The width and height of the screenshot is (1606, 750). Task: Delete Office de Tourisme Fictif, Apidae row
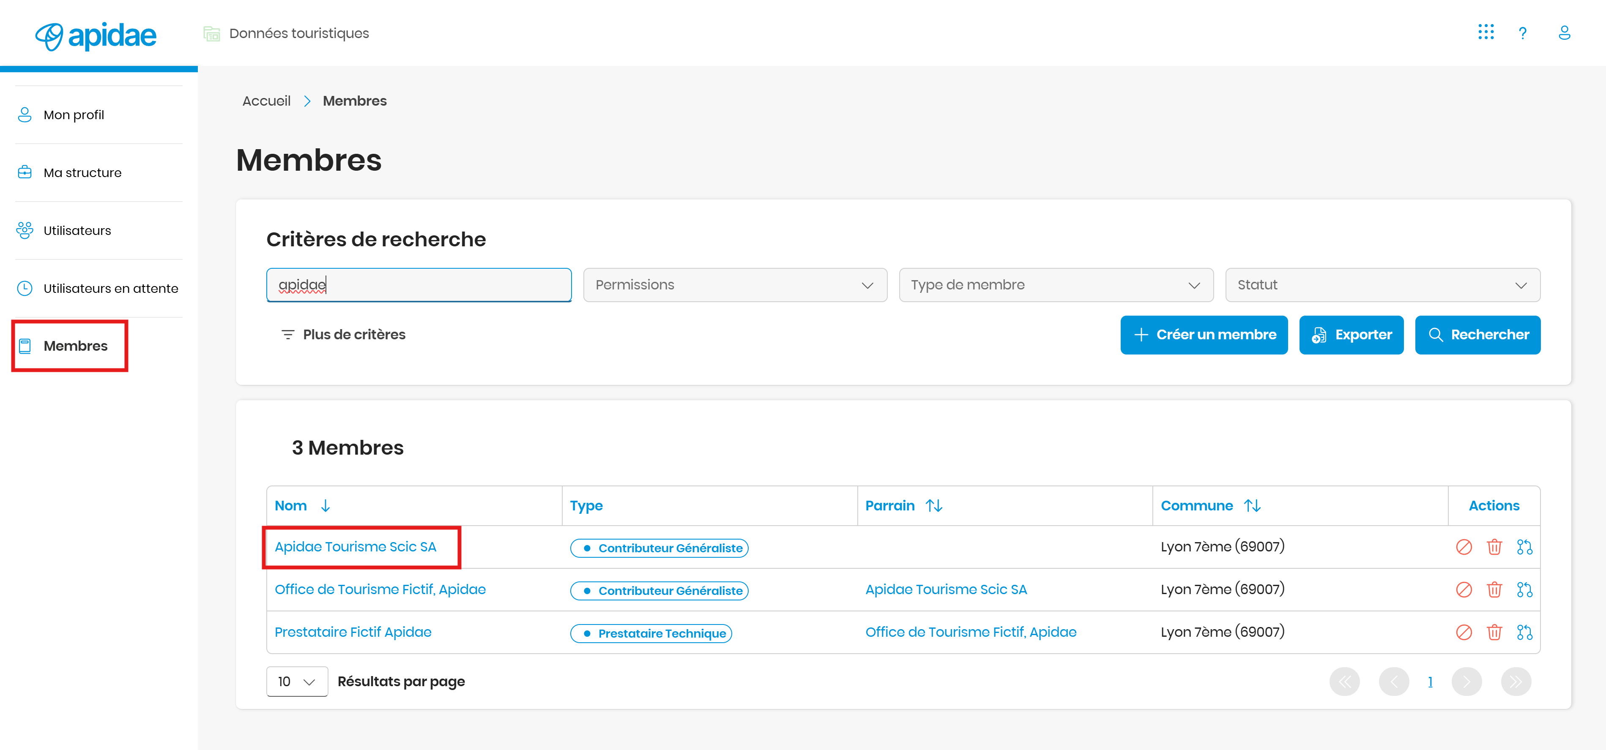(1494, 589)
